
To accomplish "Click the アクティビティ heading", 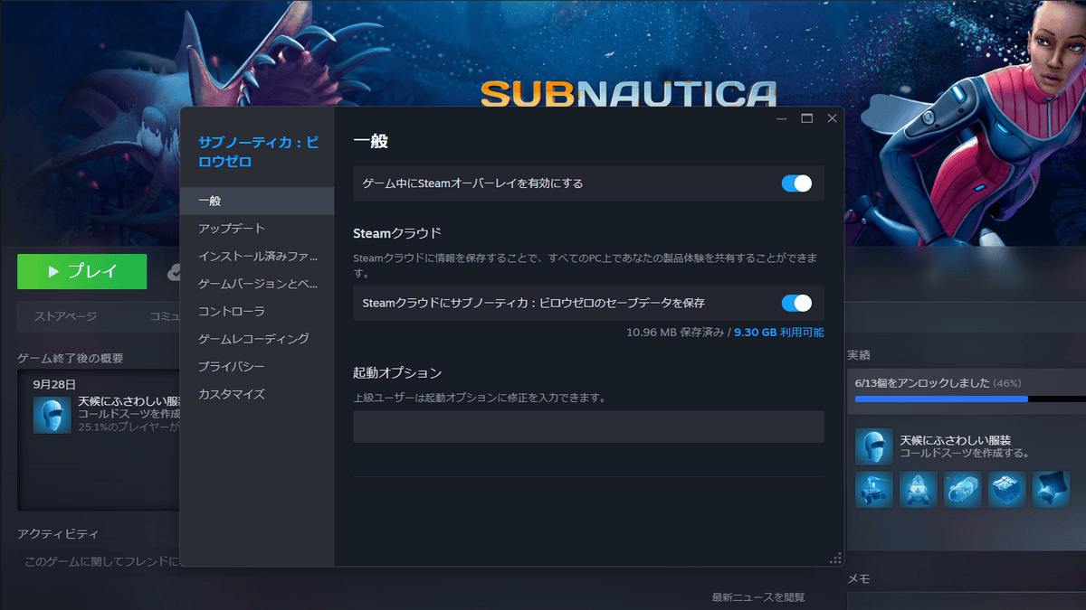I will (x=58, y=534).
